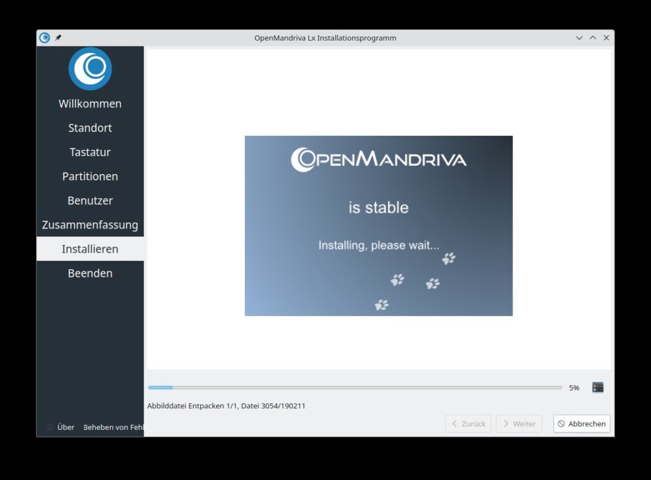Maximize the installer window
The width and height of the screenshot is (651, 480).
593,37
